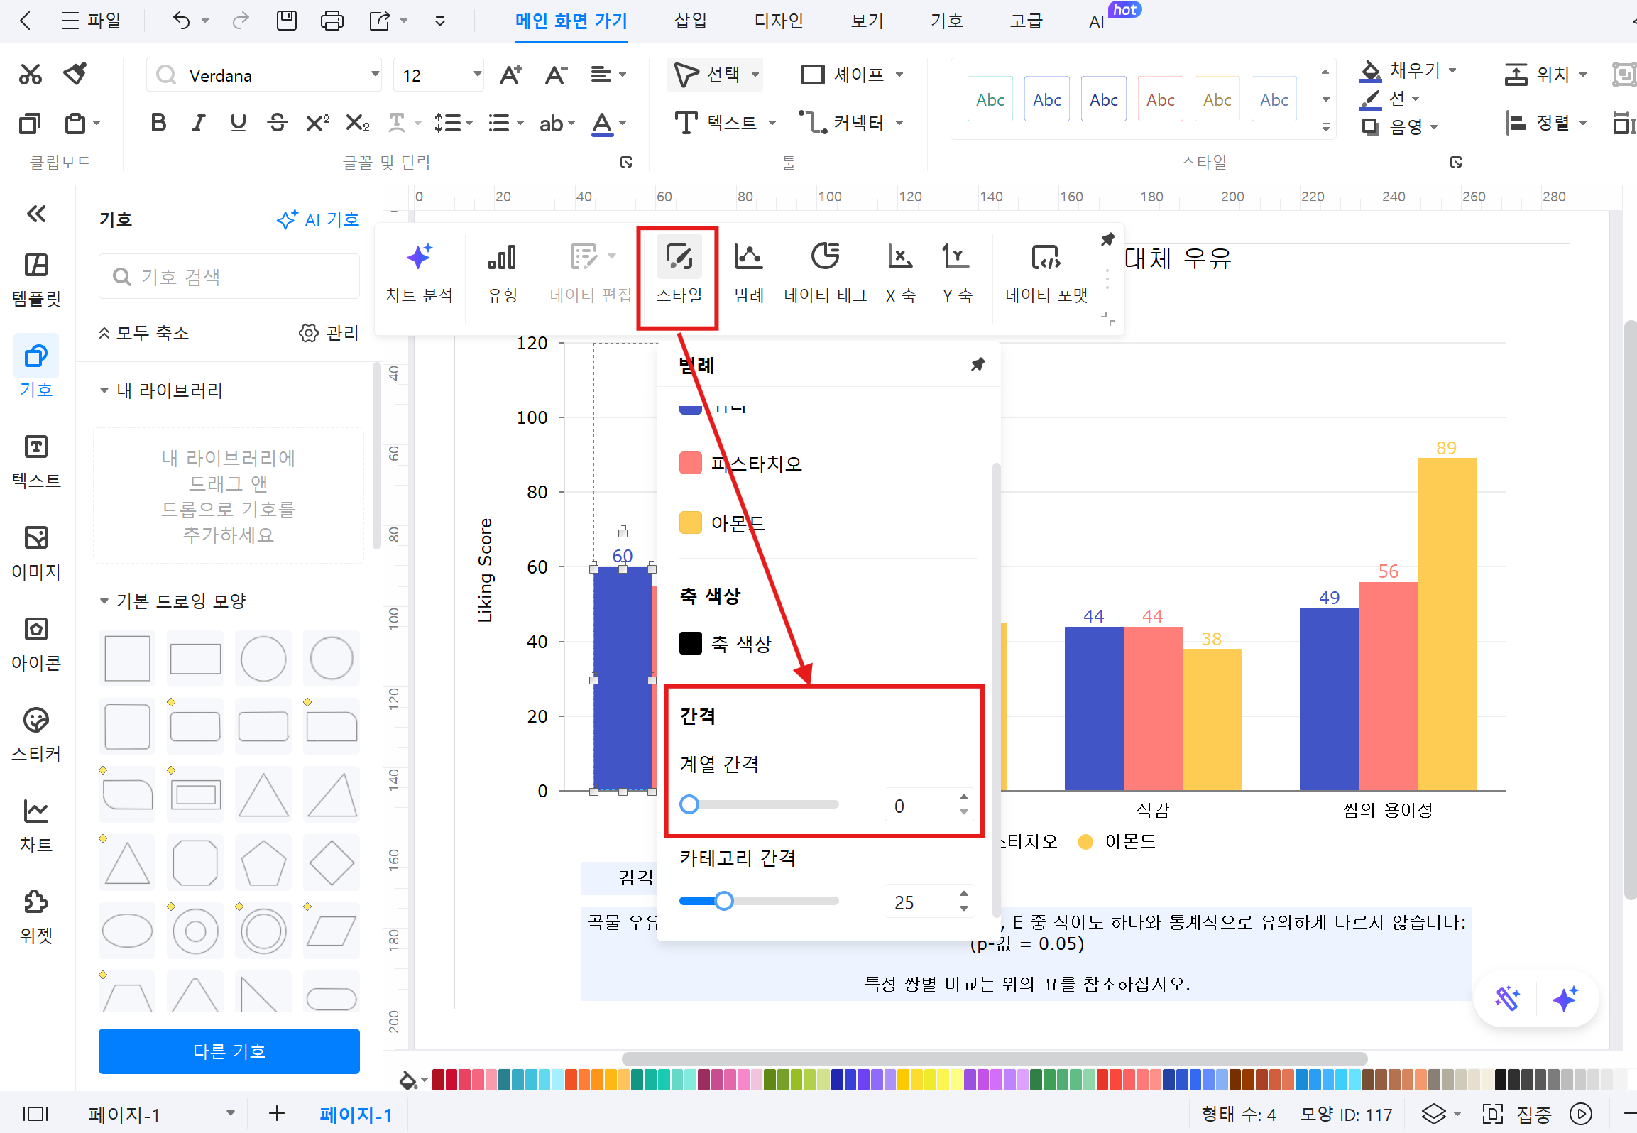
Task: Toggle Italic formatting
Action: tap(198, 123)
